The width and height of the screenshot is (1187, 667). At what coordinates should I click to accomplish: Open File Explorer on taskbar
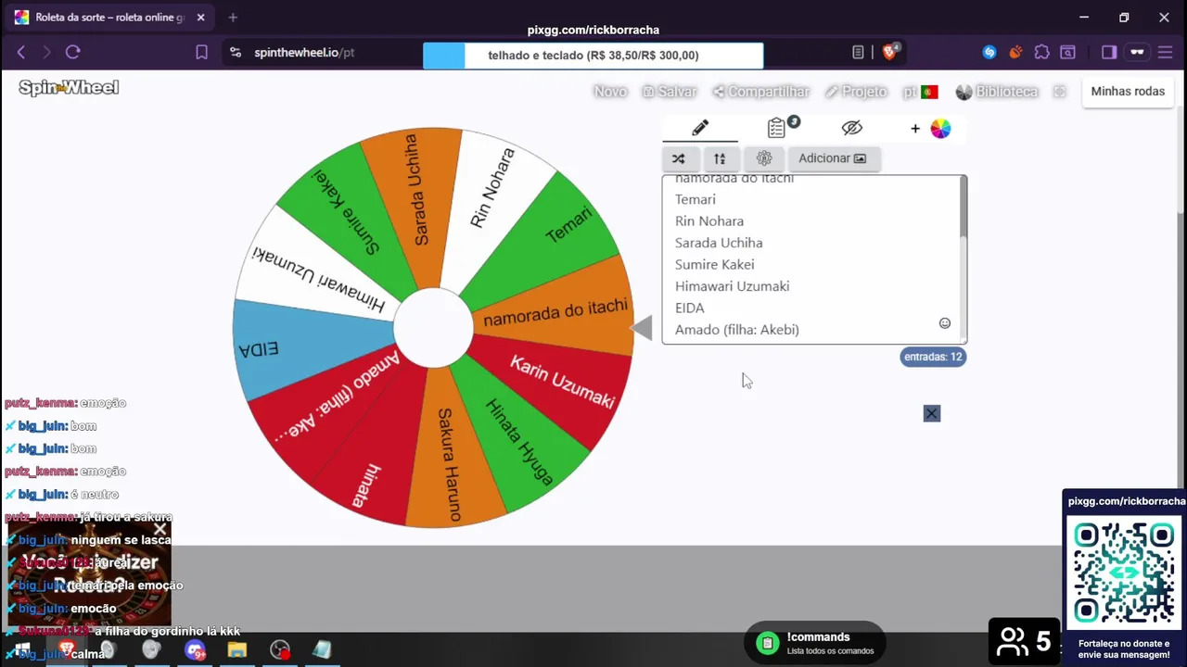(236, 650)
